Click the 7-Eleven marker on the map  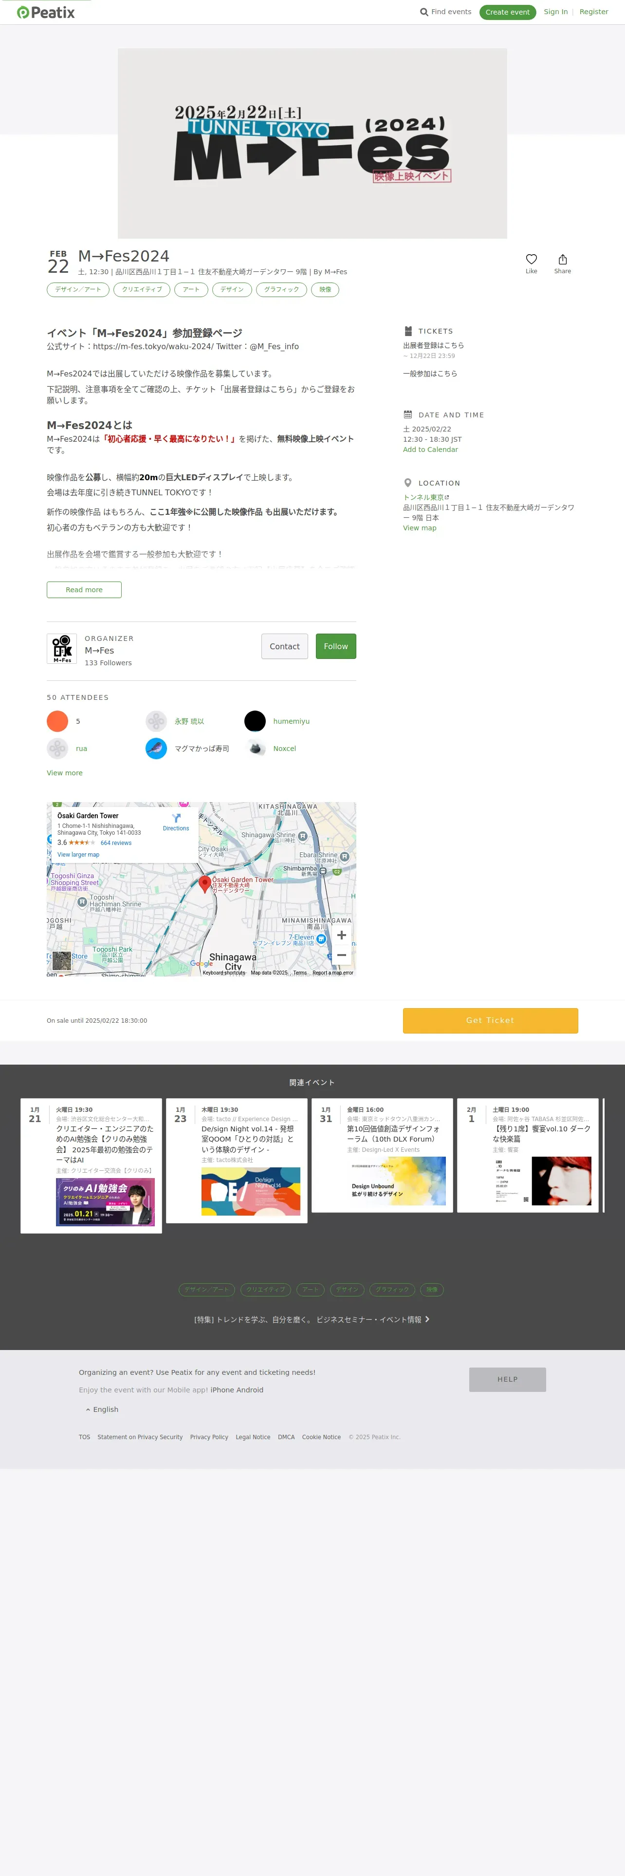[x=321, y=938]
